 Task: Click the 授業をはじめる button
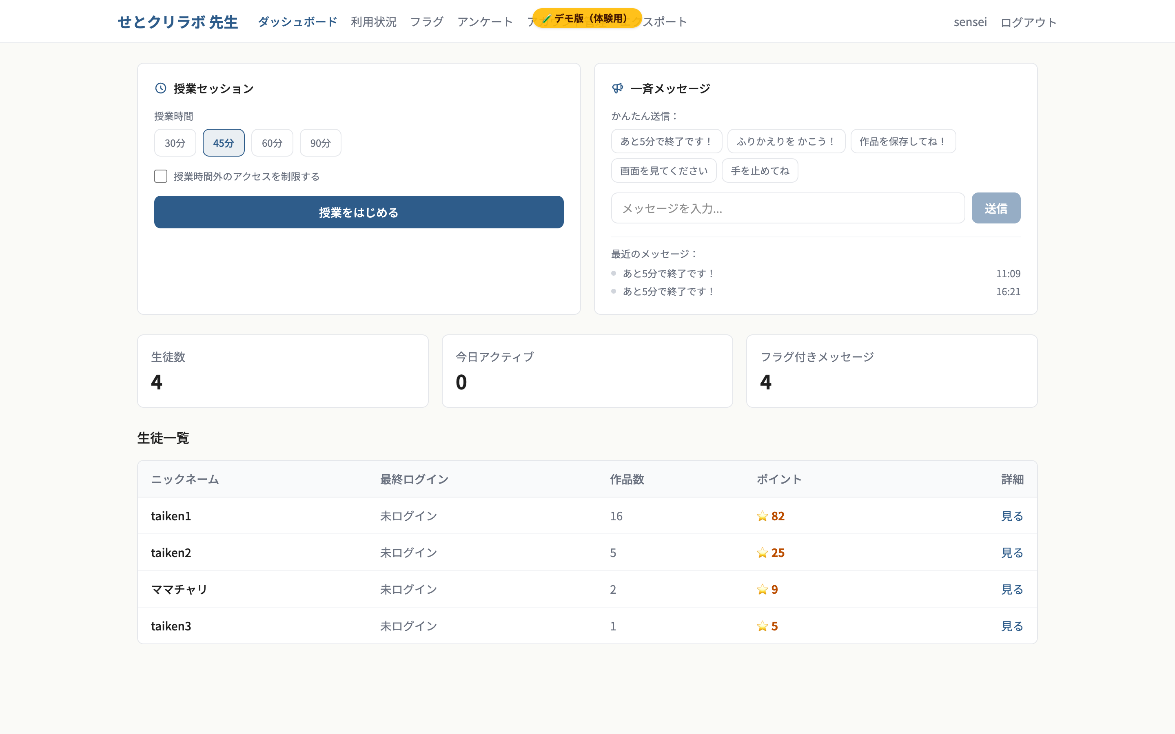click(x=359, y=212)
